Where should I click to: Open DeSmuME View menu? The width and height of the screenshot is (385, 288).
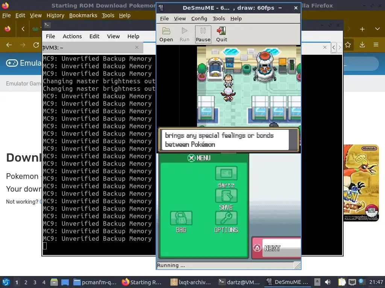point(180,19)
